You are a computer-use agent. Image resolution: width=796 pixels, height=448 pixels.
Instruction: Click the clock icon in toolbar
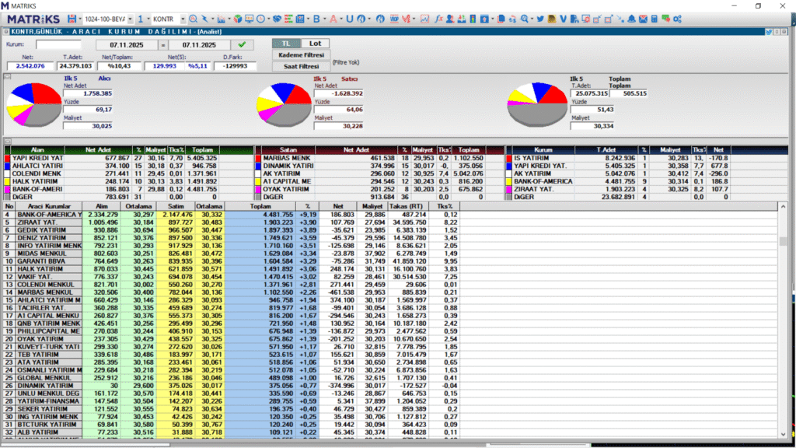260,19
